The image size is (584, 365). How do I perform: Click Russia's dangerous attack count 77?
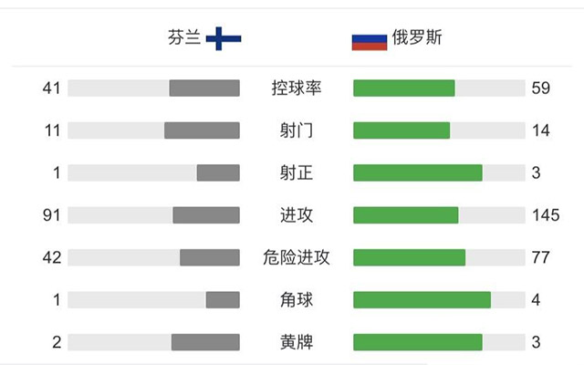[x=540, y=257]
